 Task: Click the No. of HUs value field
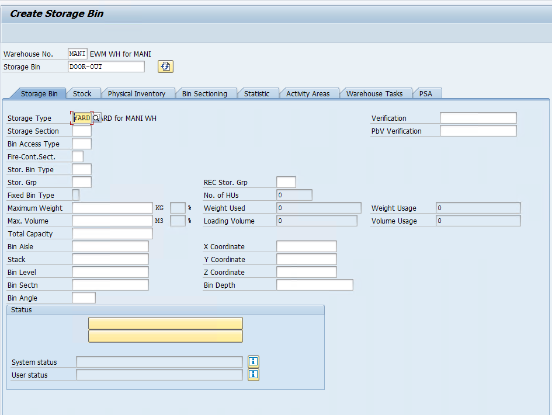(294, 195)
